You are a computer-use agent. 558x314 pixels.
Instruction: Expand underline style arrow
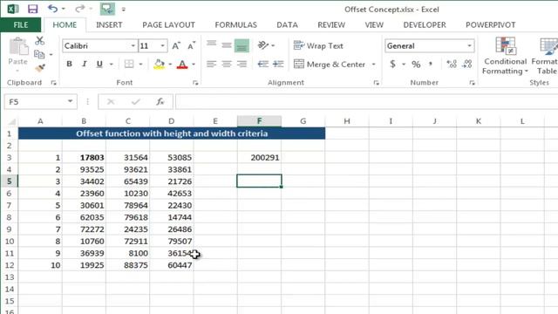[x=112, y=65]
